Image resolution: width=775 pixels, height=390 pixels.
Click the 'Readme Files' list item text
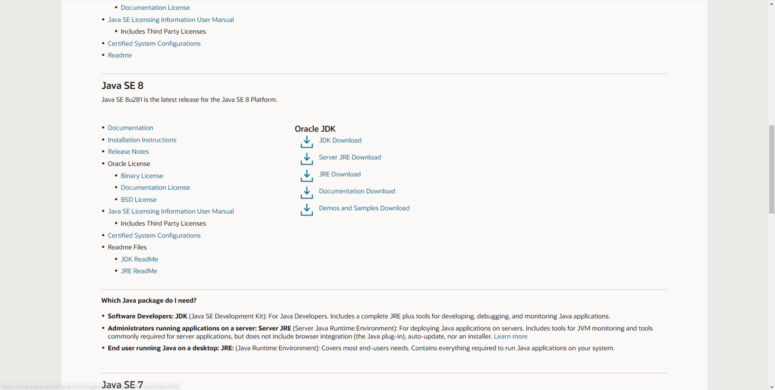(x=127, y=247)
